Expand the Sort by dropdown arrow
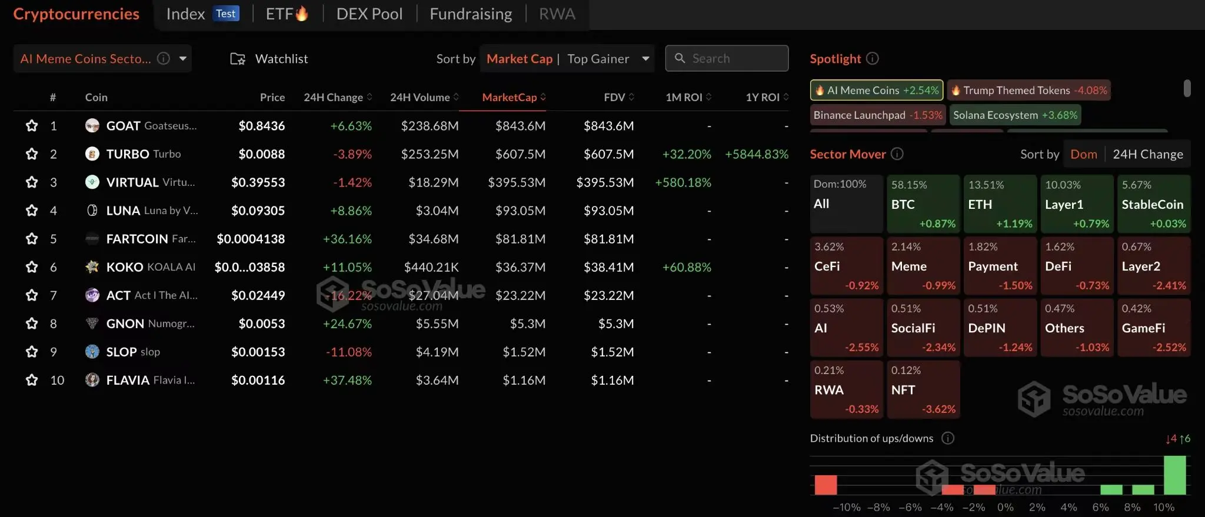 (645, 58)
